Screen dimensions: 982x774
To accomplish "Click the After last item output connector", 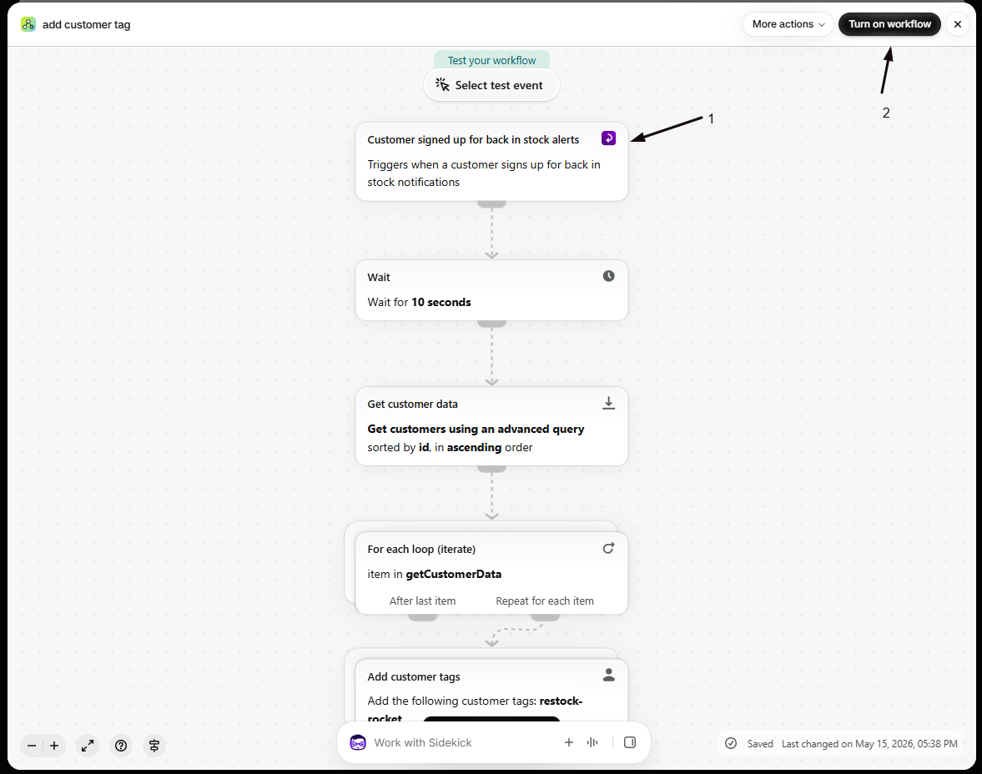I will tap(423, 617).
